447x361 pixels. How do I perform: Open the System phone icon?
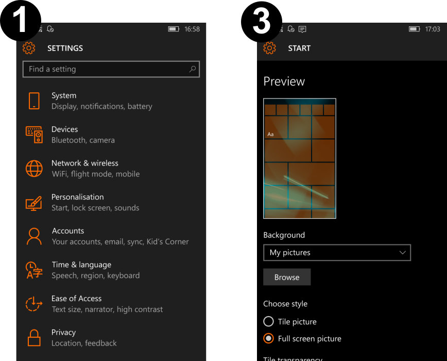click(x=34, y=101)
